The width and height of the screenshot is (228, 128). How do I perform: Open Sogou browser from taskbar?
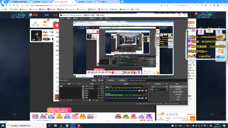(x=67, y=125)
